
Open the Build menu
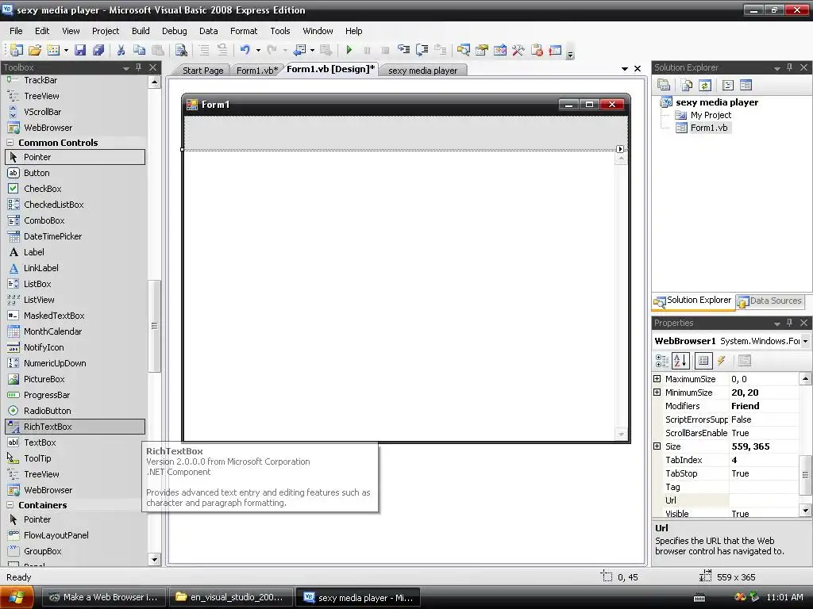click(x=141, y=31)
